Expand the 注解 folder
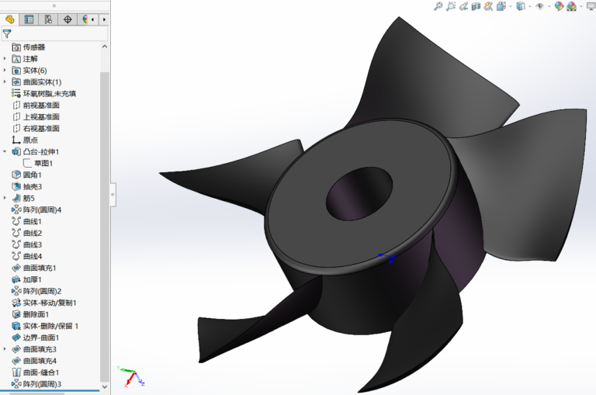Image resolution: width=596 pixels, height=395 pixels. (x=5, y=58)
